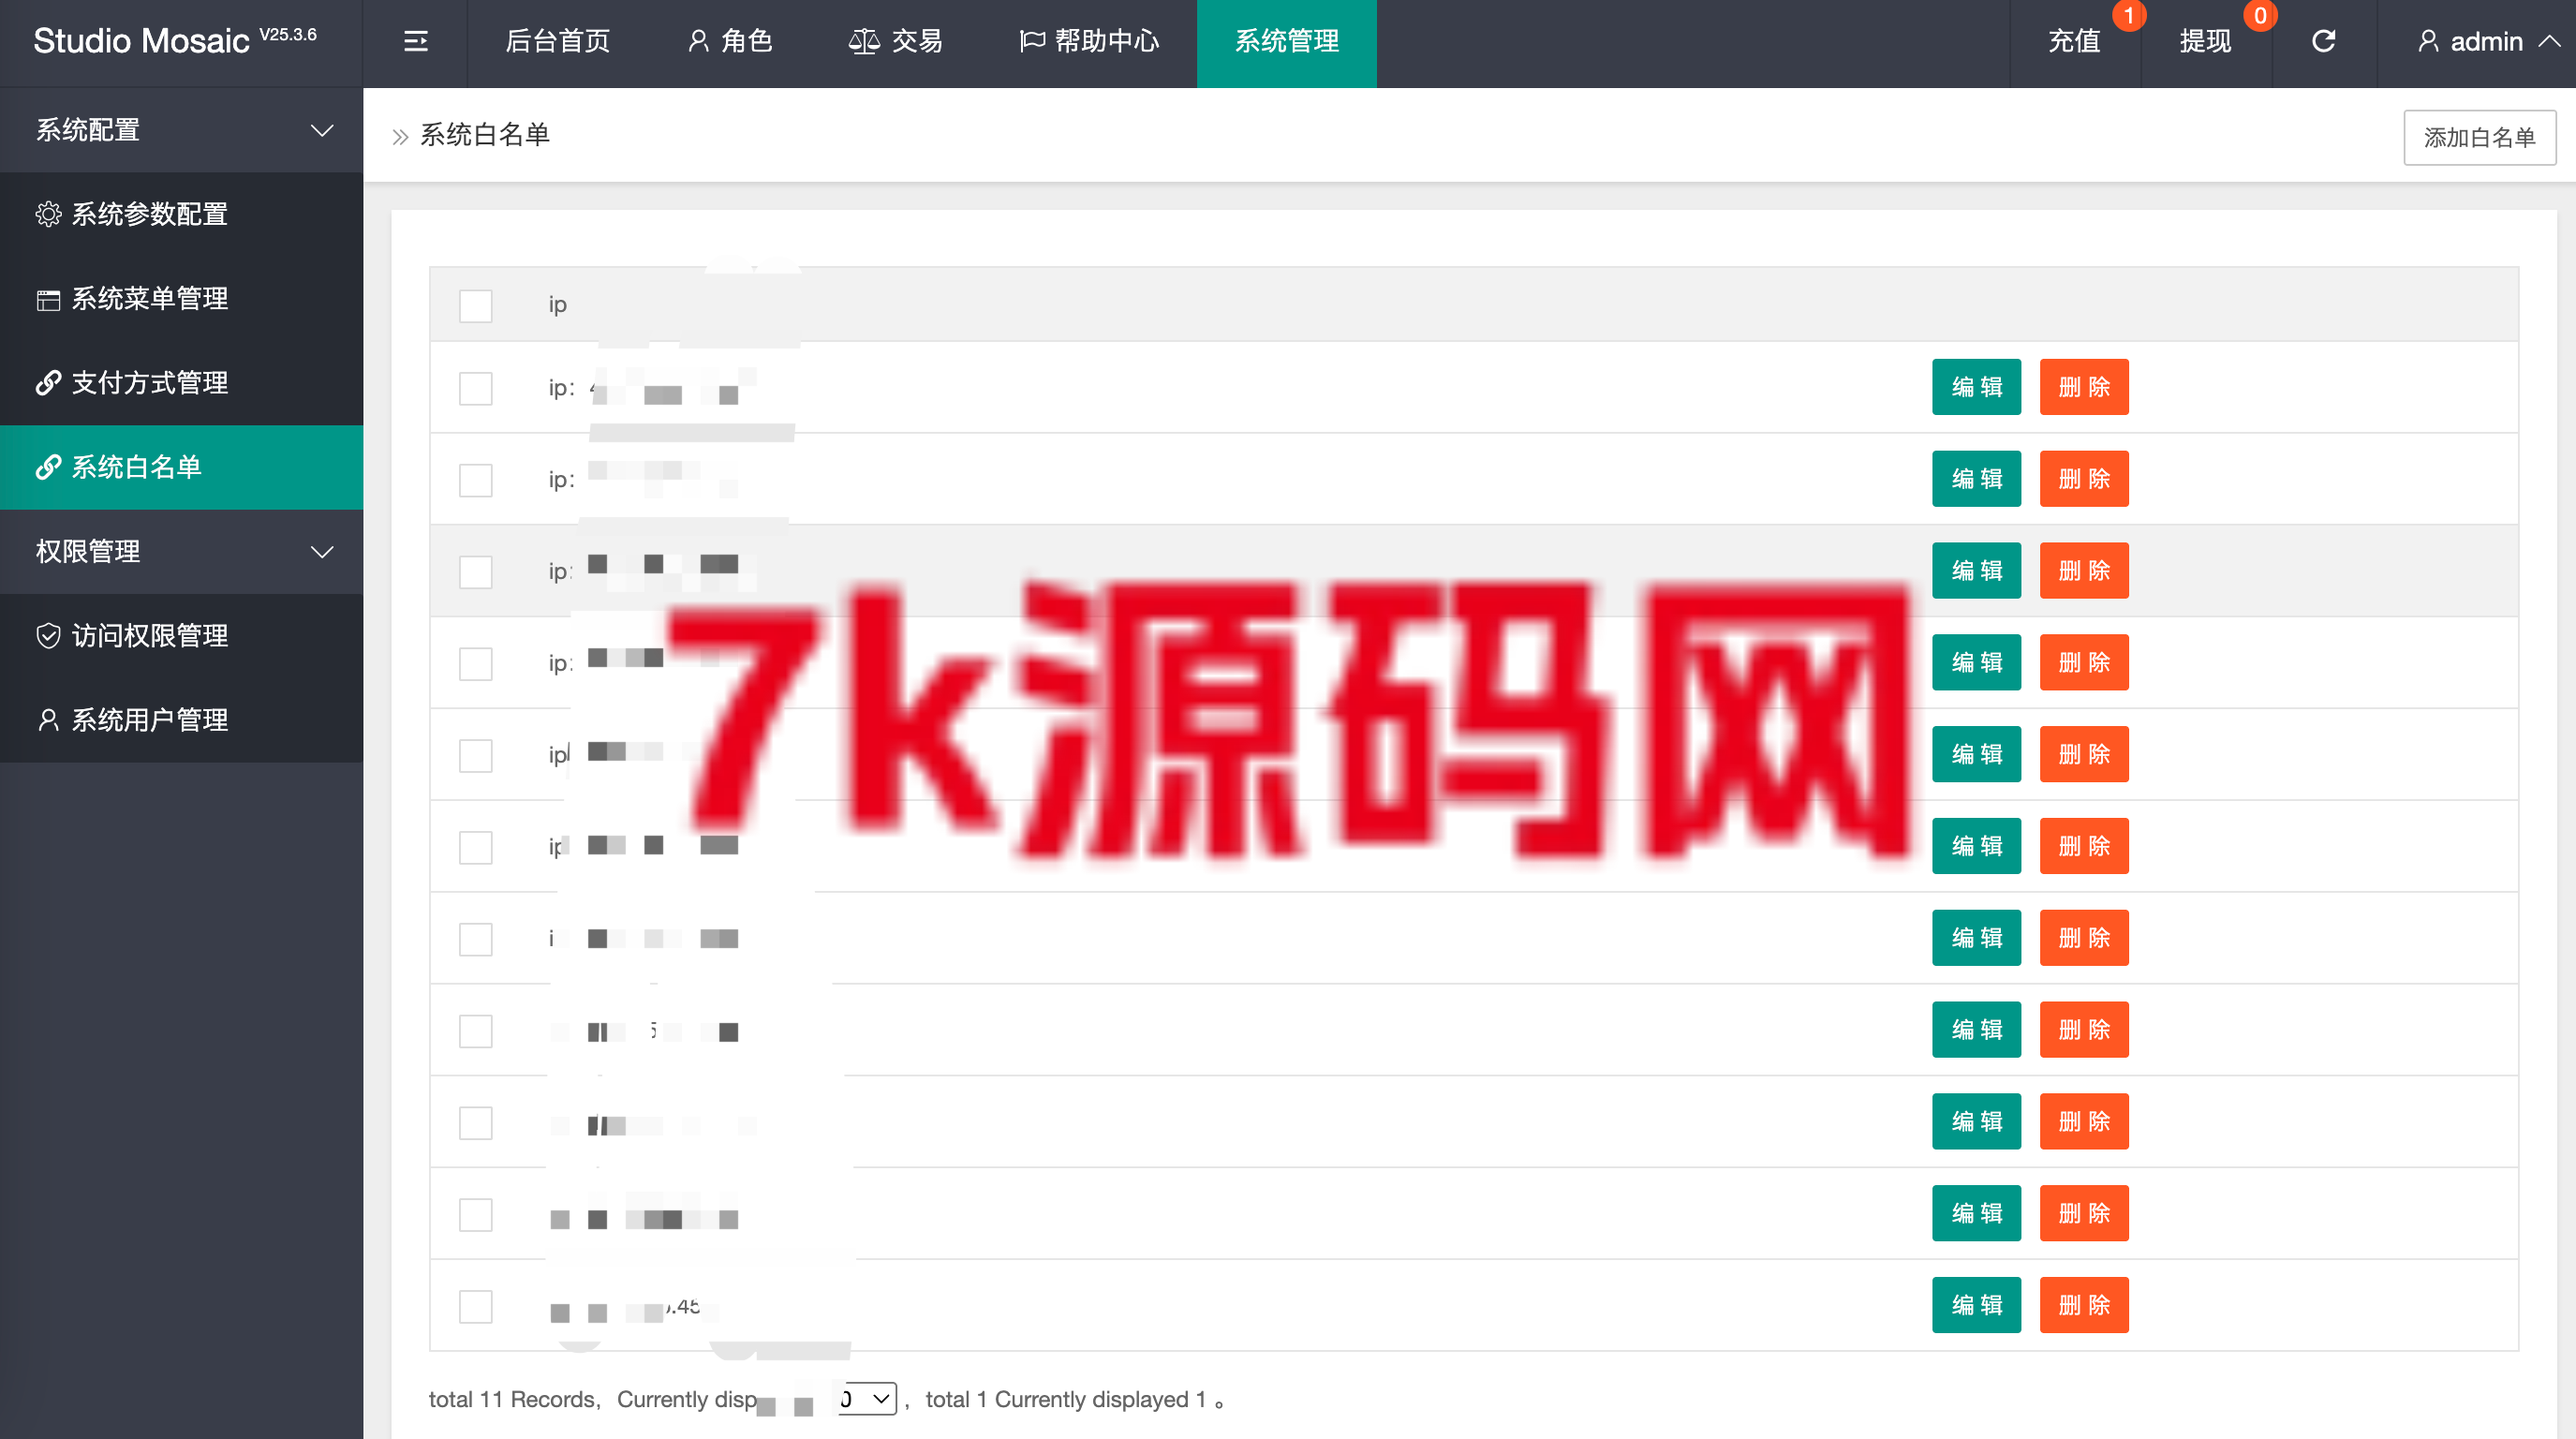Click 删除 on the first ip row
This screenshot has width=2576, height=1439.
pos(2083,387)
